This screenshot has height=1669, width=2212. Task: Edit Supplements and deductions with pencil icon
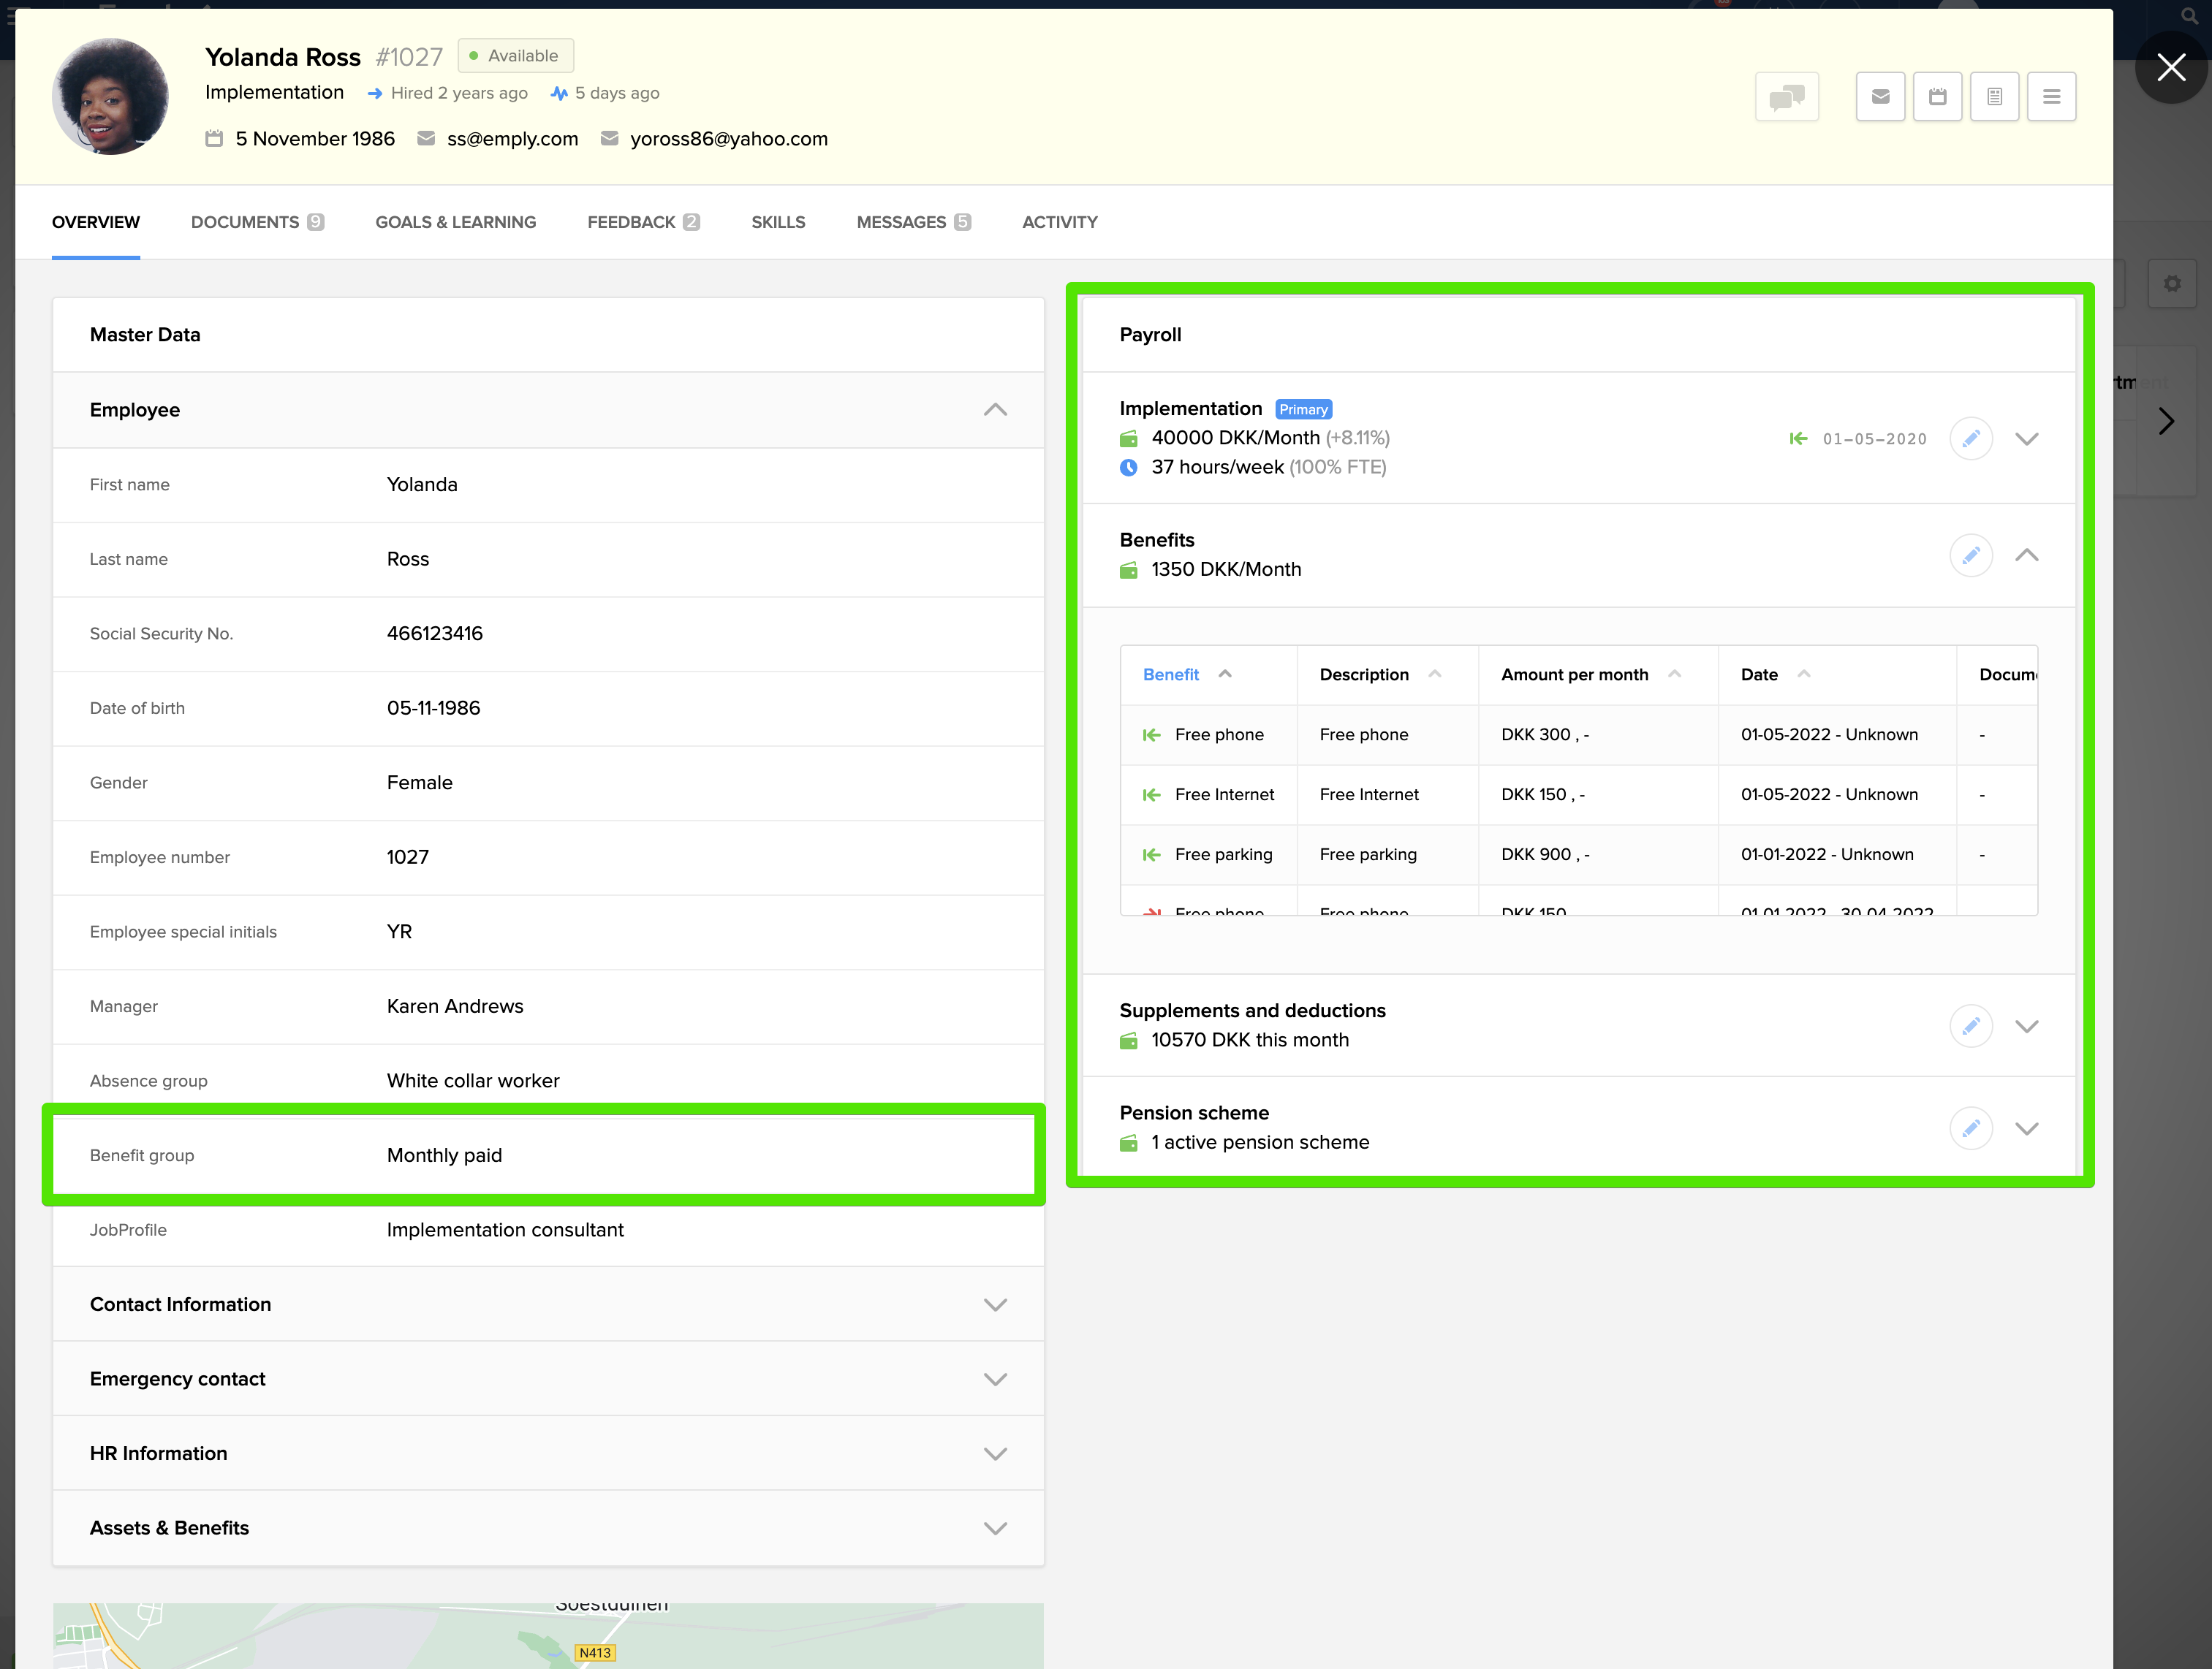pos(1970,1027)
